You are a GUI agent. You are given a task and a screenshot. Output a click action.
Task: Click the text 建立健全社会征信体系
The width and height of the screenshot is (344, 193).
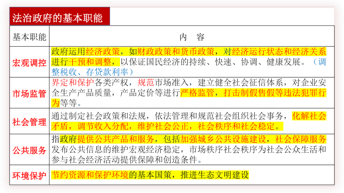pyautogui.click(x=240, y=83)
